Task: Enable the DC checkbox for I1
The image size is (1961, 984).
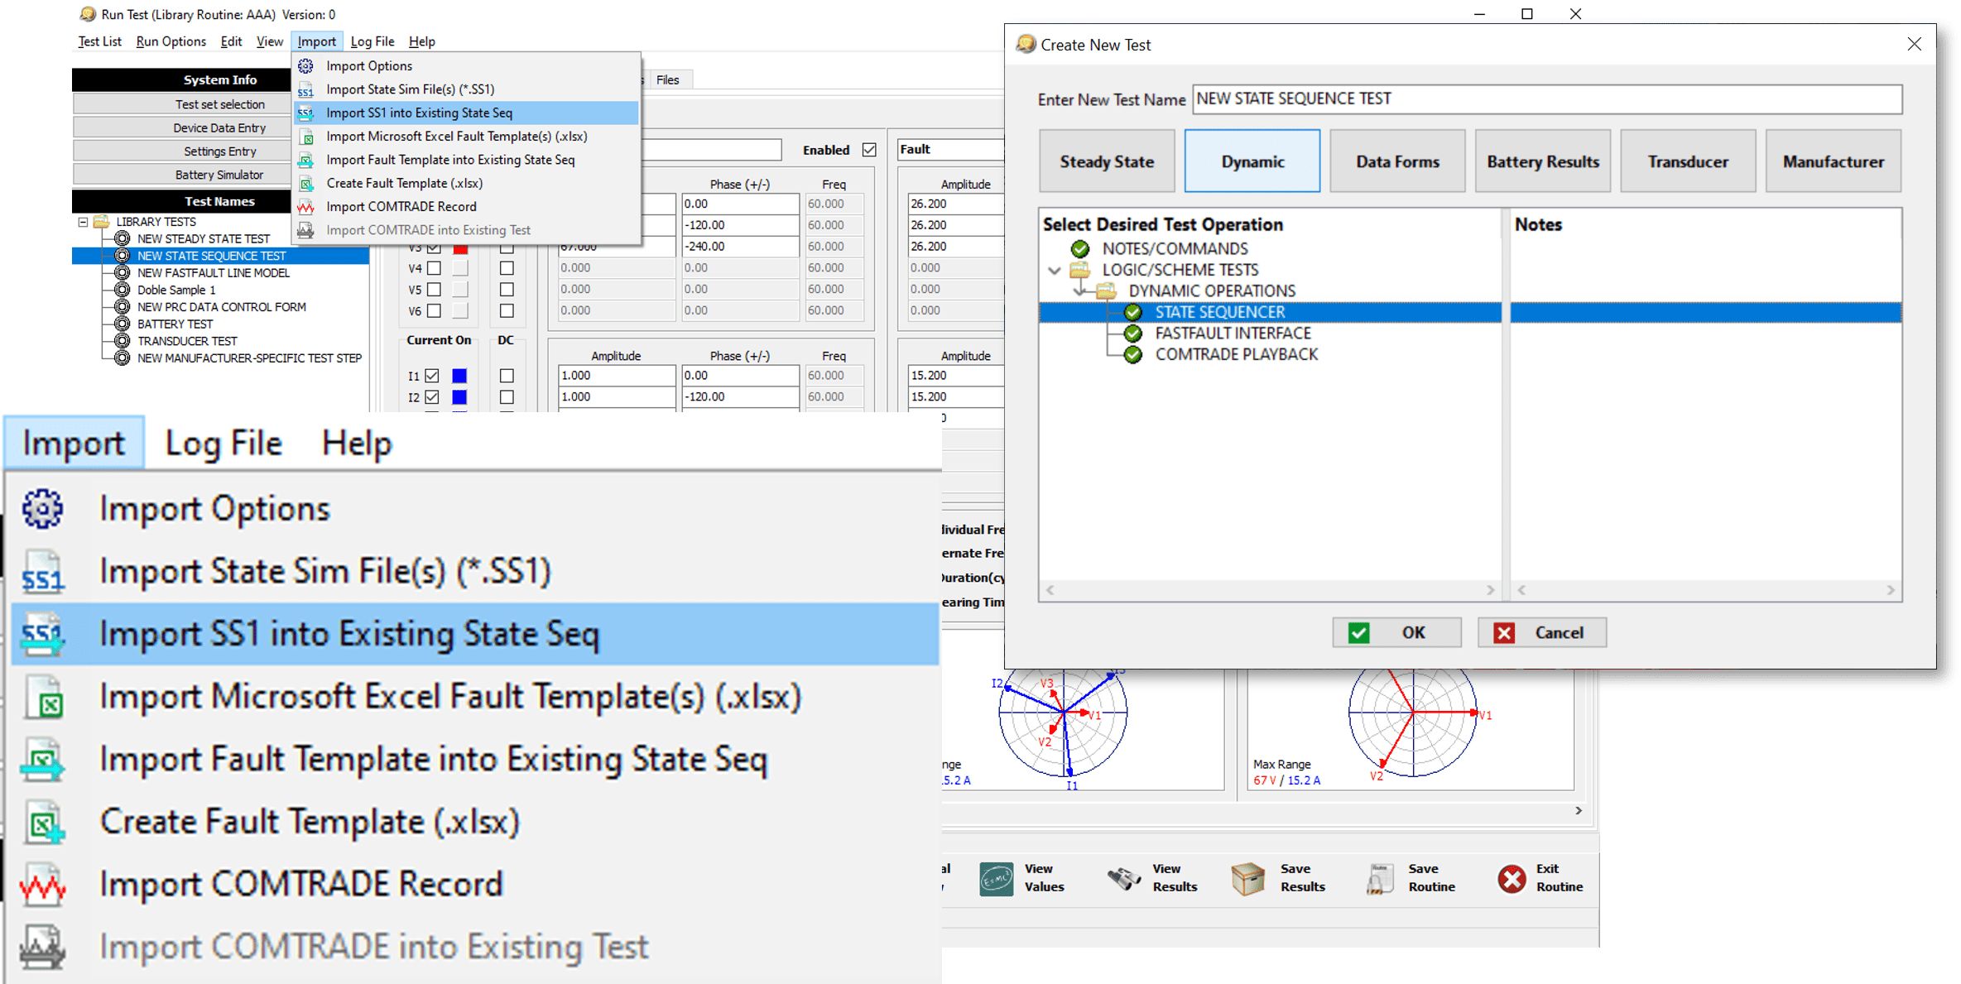Action: click(x=507, y=376)
